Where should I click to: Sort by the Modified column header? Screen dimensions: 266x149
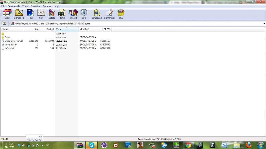88,29
